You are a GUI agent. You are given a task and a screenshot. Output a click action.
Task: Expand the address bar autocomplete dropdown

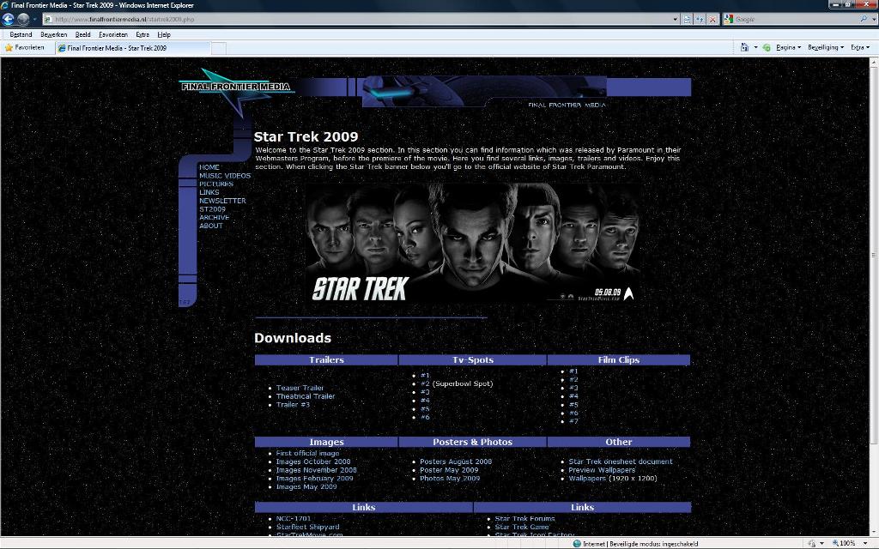click(676, 19)
